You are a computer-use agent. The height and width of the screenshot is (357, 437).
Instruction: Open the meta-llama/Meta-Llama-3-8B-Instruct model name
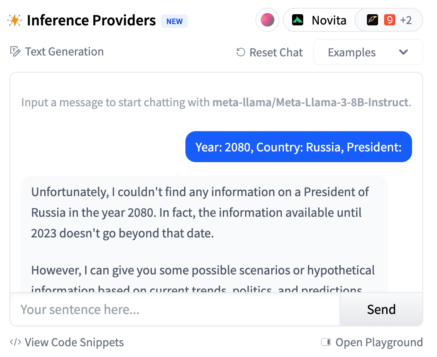pos(310,103)
